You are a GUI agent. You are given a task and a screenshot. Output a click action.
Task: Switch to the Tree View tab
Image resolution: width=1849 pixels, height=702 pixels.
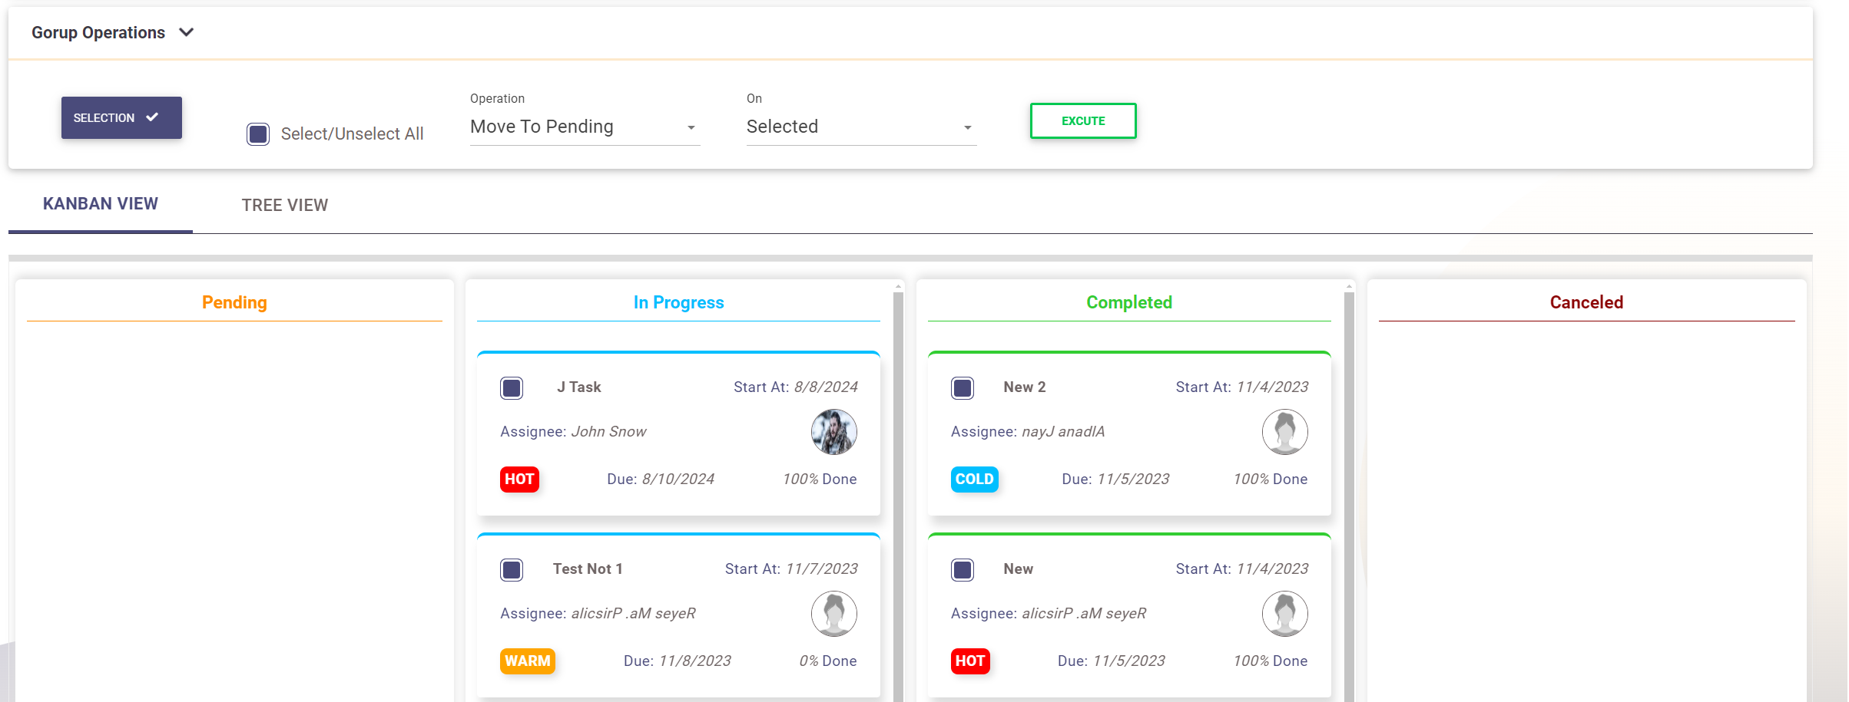[284, 206]
